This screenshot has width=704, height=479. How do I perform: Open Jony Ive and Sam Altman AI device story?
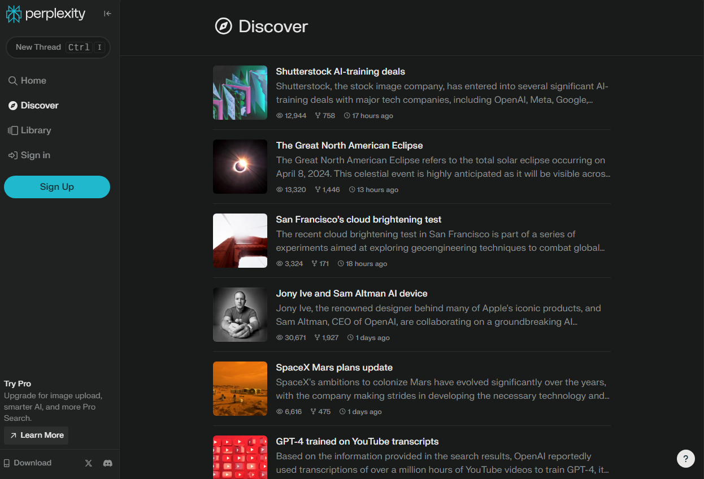pos(351,294)
